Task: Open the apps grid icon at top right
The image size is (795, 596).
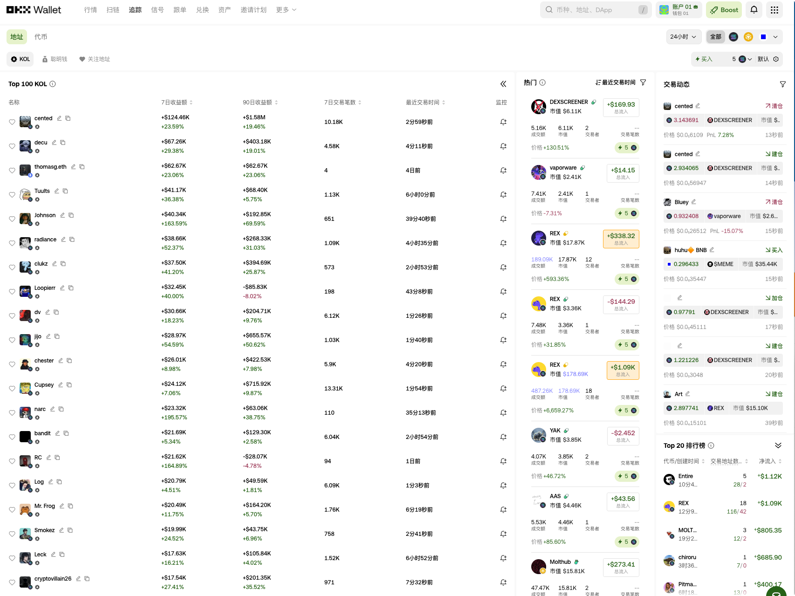Action: click(x=774, y=9)
